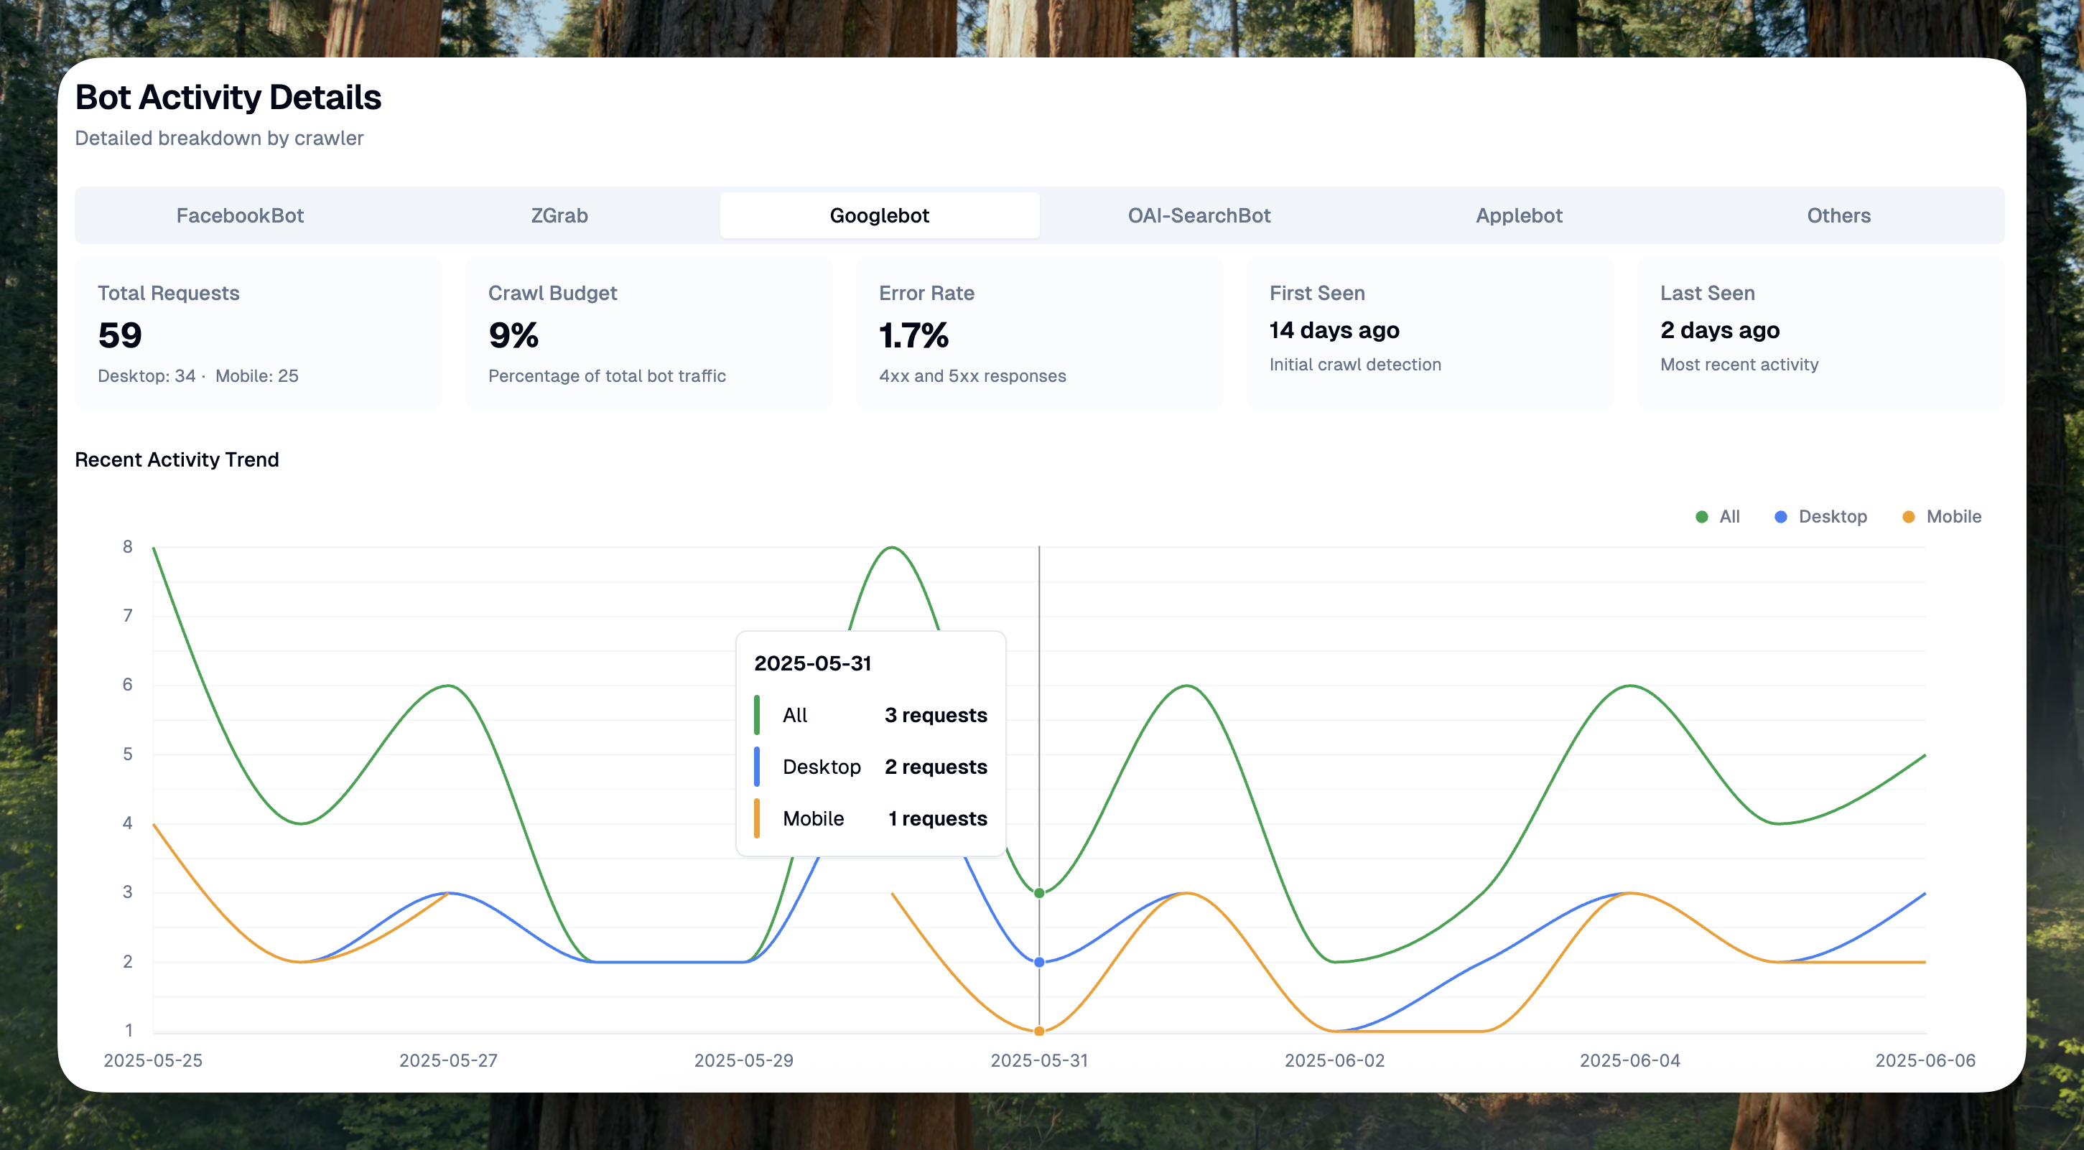Viewport: 2084px width, 1150px height.
Task: Toggle the All series legend item
Action: [x=1729, y=517]
